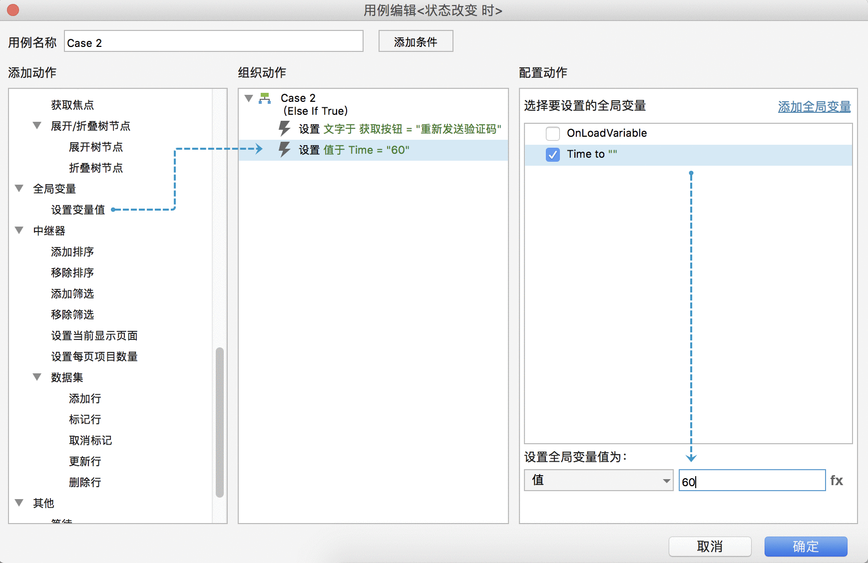Screen dimensions: 868x563
Task: Select the 添加行 action
Action: [x=85, y=398]
